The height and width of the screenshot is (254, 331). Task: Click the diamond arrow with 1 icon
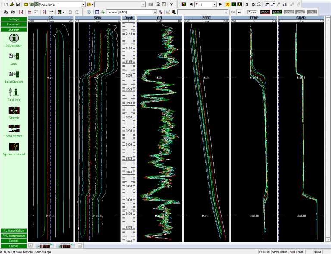click(285, 4)
